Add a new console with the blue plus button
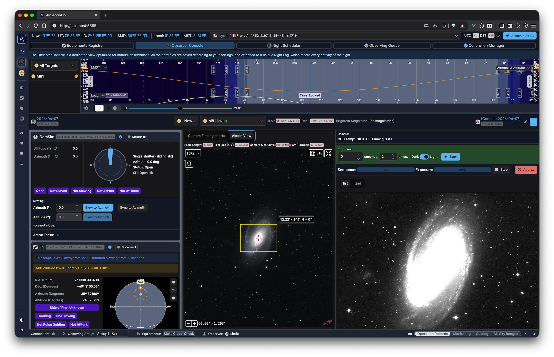The height and width of the screenshot is (357, 554). pyautogui.click(x=533, y=122)
